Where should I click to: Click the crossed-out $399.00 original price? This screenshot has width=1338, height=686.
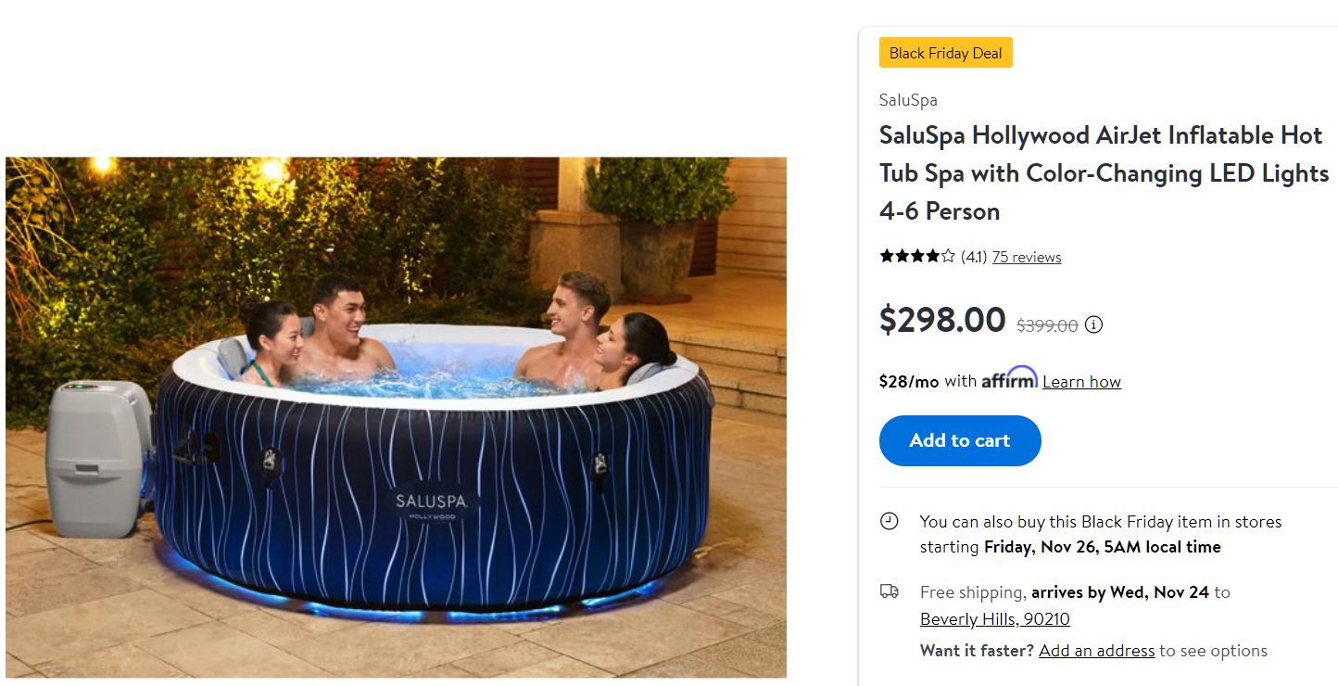(x=1047, y=325)
